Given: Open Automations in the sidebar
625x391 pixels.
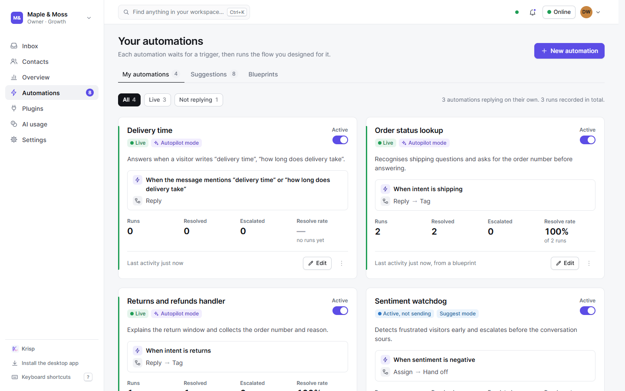Looking at the screenshot, I should 52,93.
